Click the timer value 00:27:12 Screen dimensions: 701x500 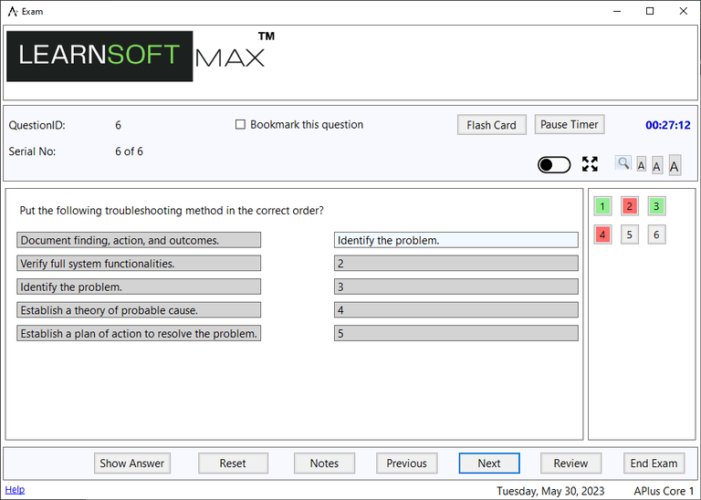click(668, 125)
